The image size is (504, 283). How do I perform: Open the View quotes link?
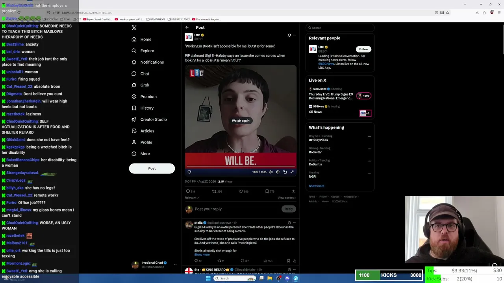287,198
